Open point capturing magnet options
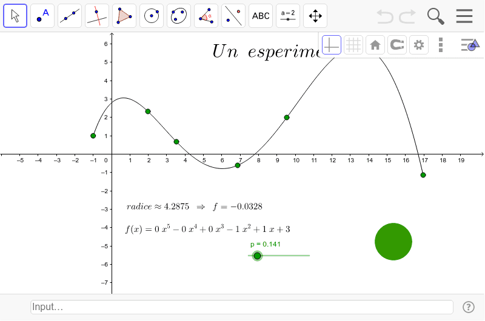 [397, 45]
